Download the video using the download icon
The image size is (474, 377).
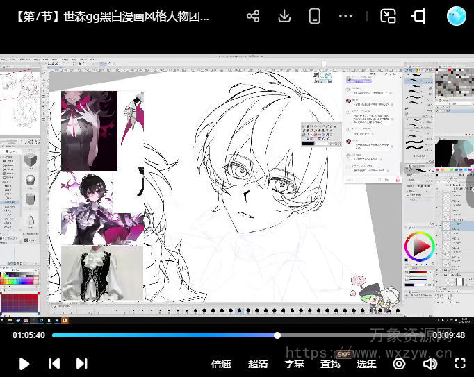click(284, 16)
